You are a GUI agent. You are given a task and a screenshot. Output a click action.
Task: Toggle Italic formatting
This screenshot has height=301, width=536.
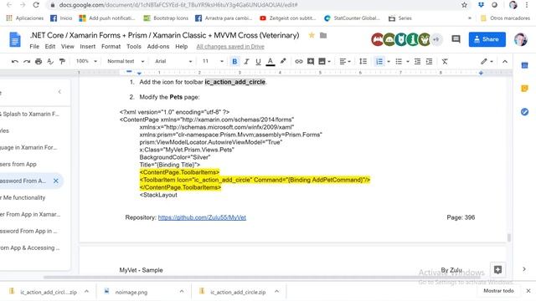246,61
